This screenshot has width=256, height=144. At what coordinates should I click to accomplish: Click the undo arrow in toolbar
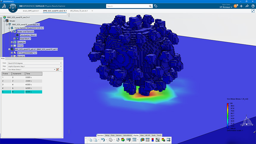tap(103, 140)
